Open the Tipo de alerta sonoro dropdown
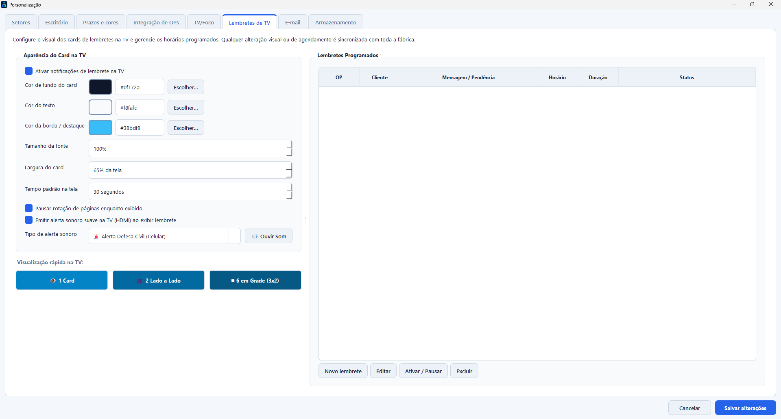 [165, 236]
